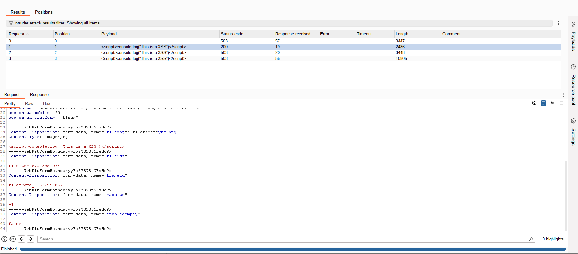Toggle word wrap icon in editor
Screen dimensions: 578x254
click(x=543, y=103)
